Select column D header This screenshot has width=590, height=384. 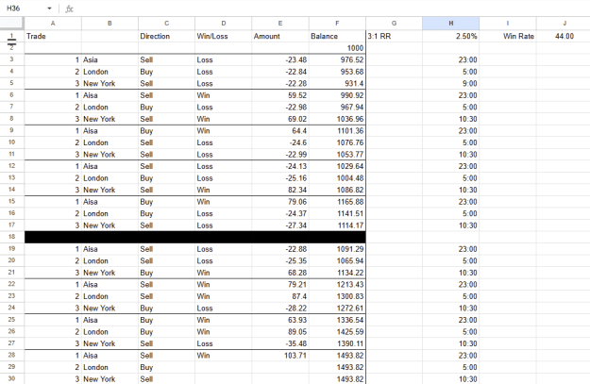point(224,24)
